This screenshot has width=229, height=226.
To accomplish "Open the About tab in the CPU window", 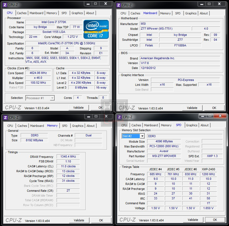I will click(x=90, y=13).
